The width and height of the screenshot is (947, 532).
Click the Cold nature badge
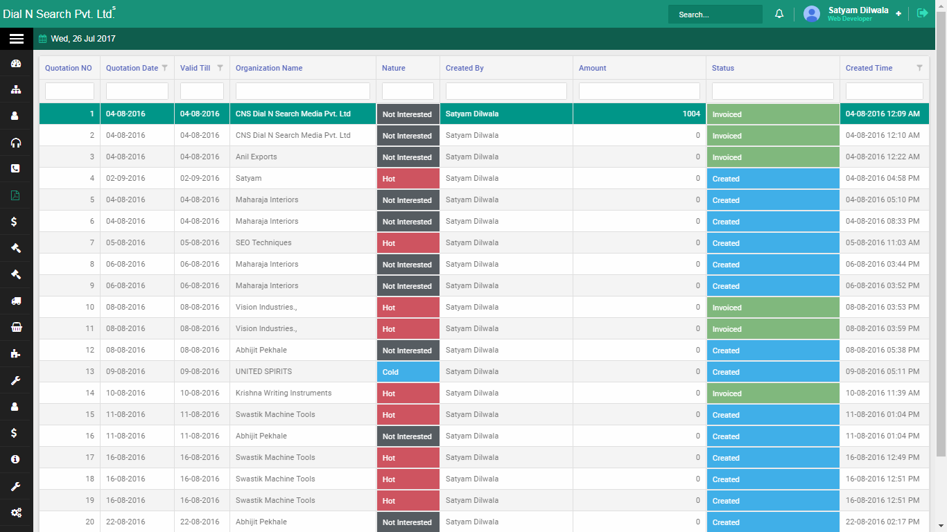(x=408, y=372)
